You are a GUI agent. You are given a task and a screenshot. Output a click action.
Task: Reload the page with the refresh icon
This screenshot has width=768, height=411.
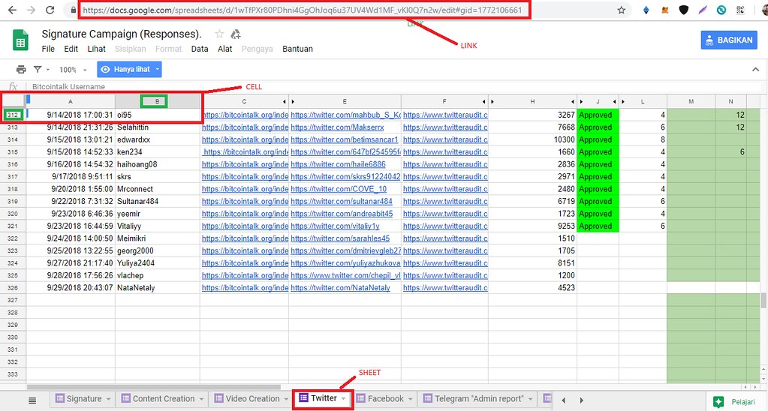point(50,10)
